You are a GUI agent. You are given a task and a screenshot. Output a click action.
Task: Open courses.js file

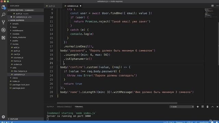click(x=18, y=58)
